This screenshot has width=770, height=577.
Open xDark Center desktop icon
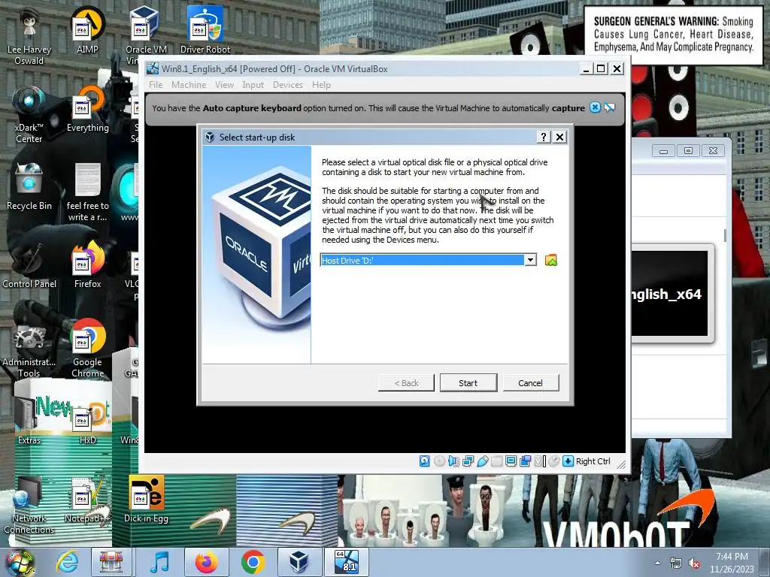pos(29,114)
